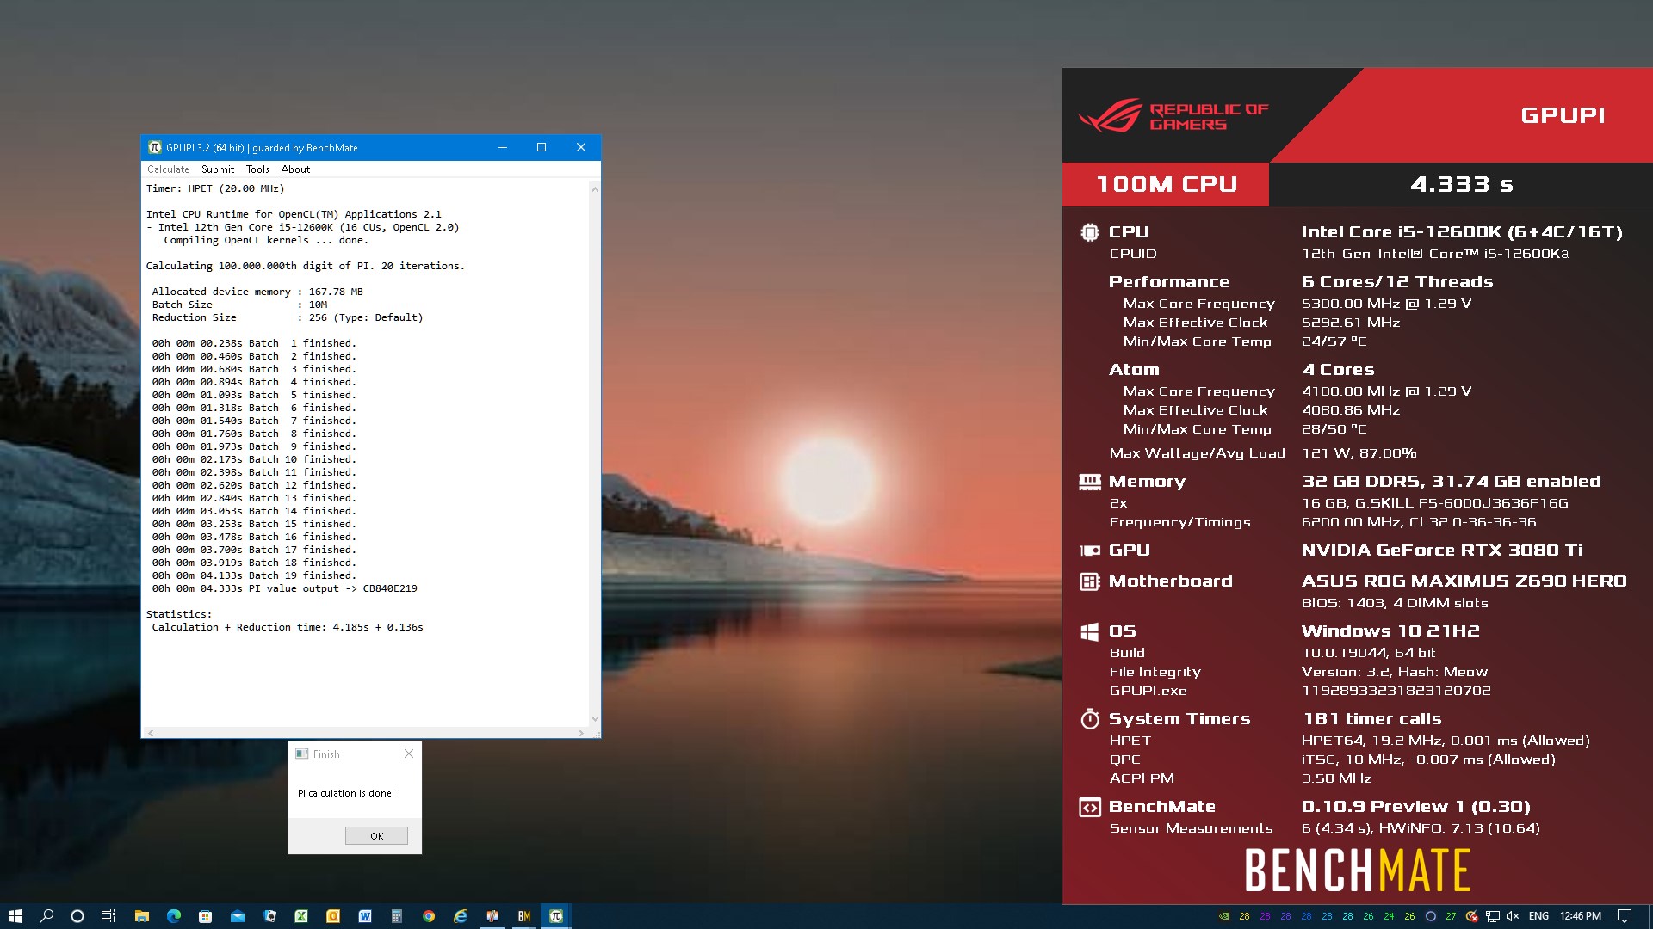Open taskbar Search
The image size is (1653, 929).
[46, 916]
